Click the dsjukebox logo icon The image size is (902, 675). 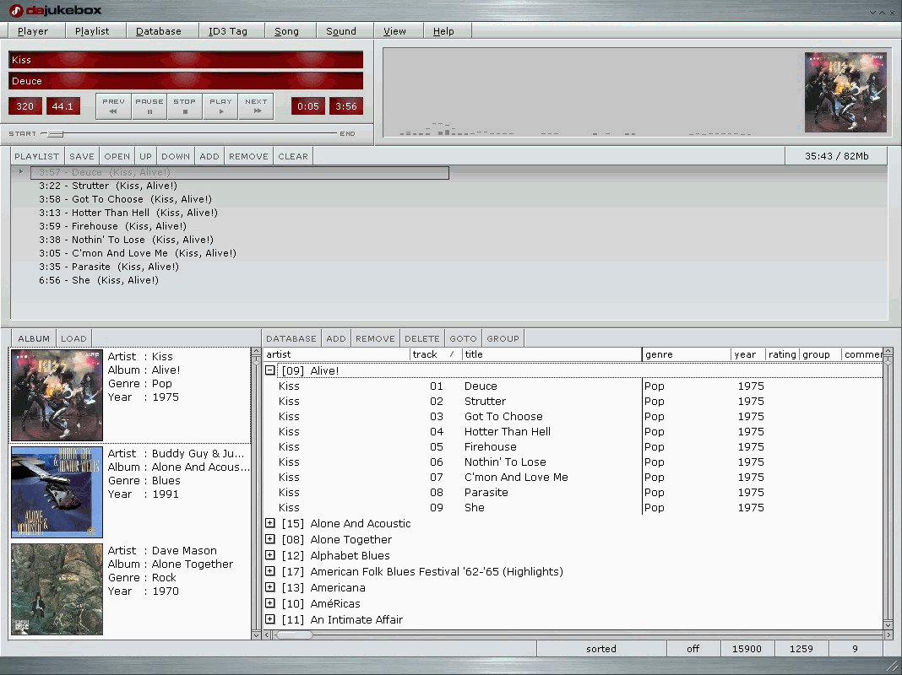(16, 10)
